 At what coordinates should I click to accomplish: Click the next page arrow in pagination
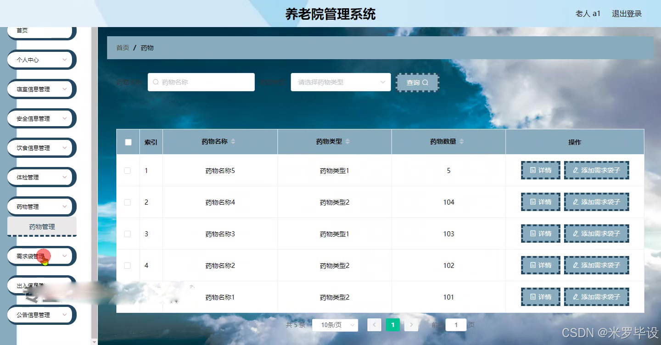pos(411,324)
